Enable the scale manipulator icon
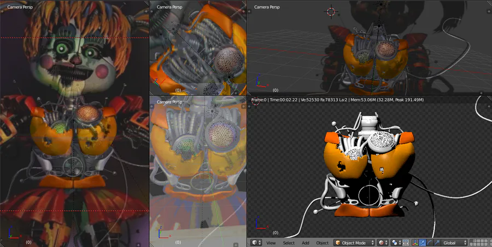The image size is (492, 247). coord(437,243)
